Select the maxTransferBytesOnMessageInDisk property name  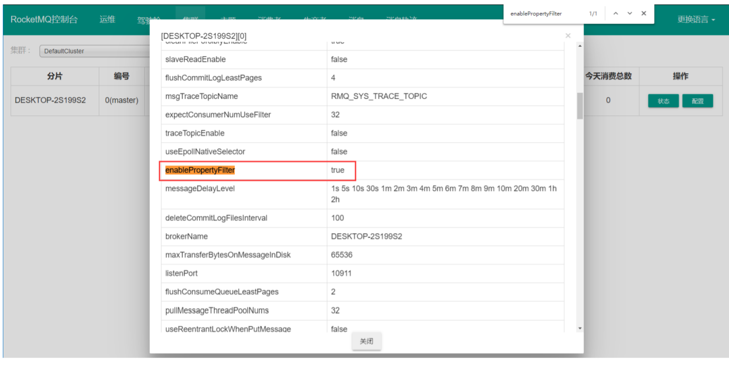[x=228, y=255]
